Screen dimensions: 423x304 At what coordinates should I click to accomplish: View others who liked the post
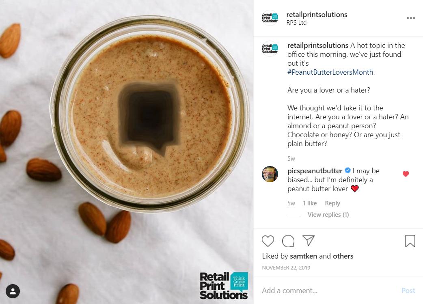(343, 256)
